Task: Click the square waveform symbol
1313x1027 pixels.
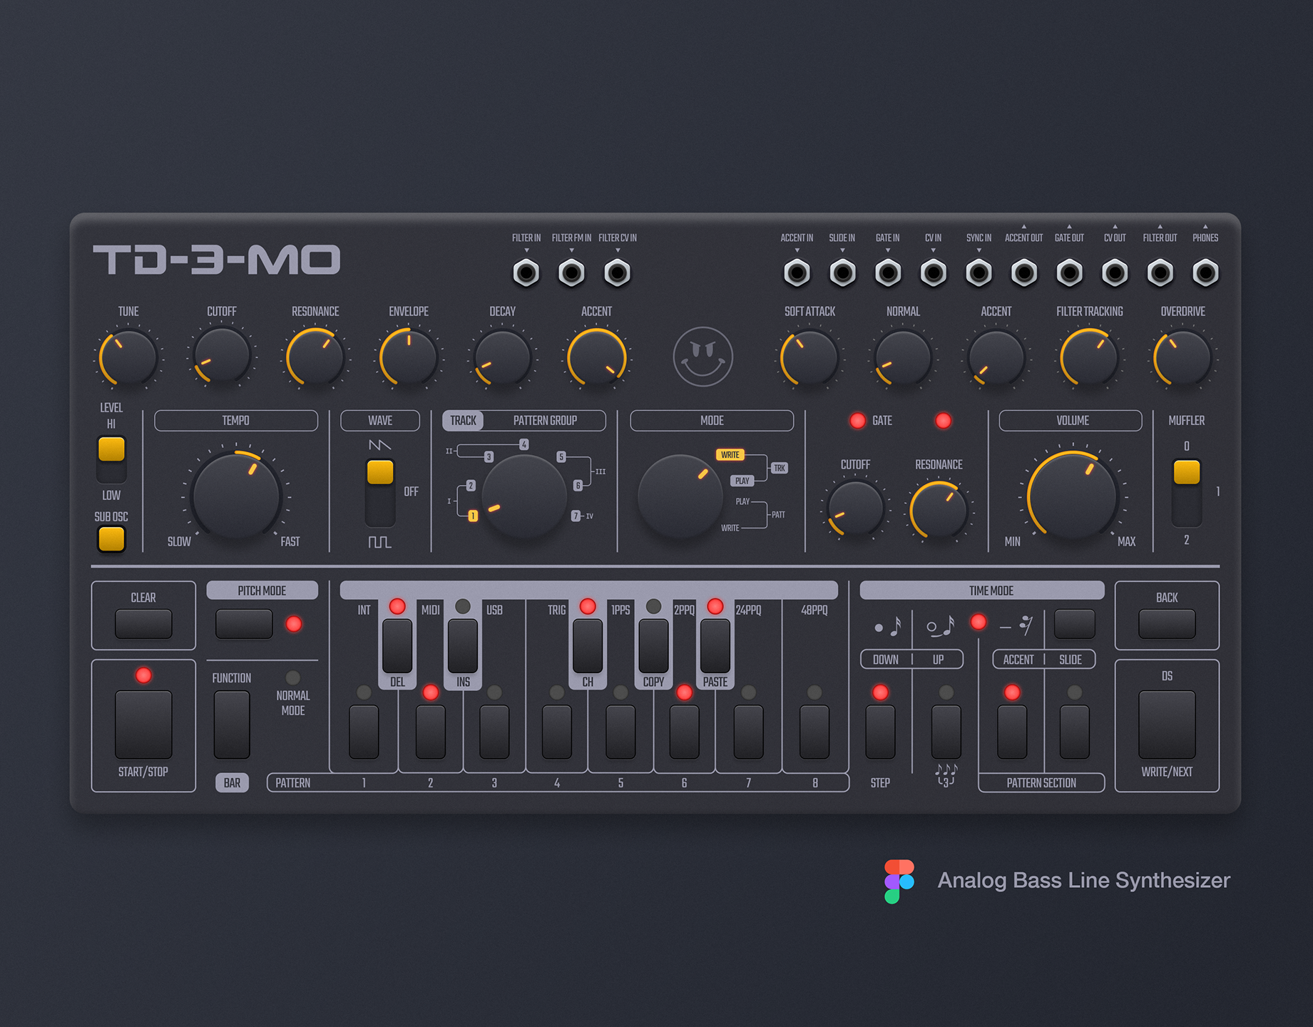Action: [379, 542]
